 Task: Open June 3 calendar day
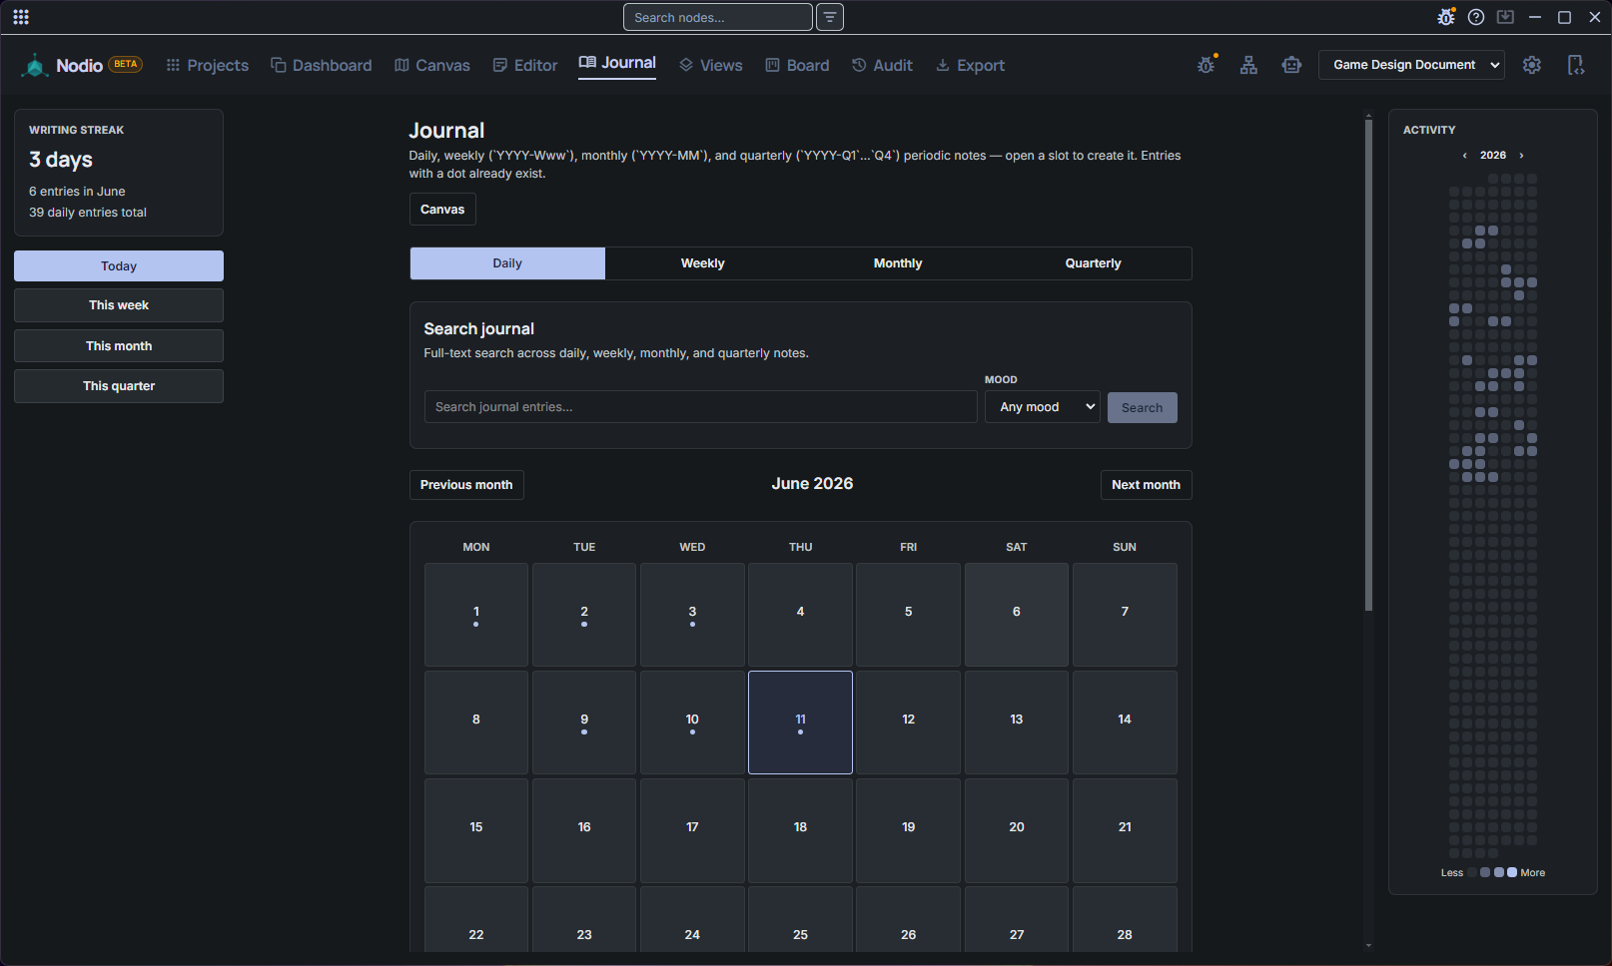click(692, 615)
